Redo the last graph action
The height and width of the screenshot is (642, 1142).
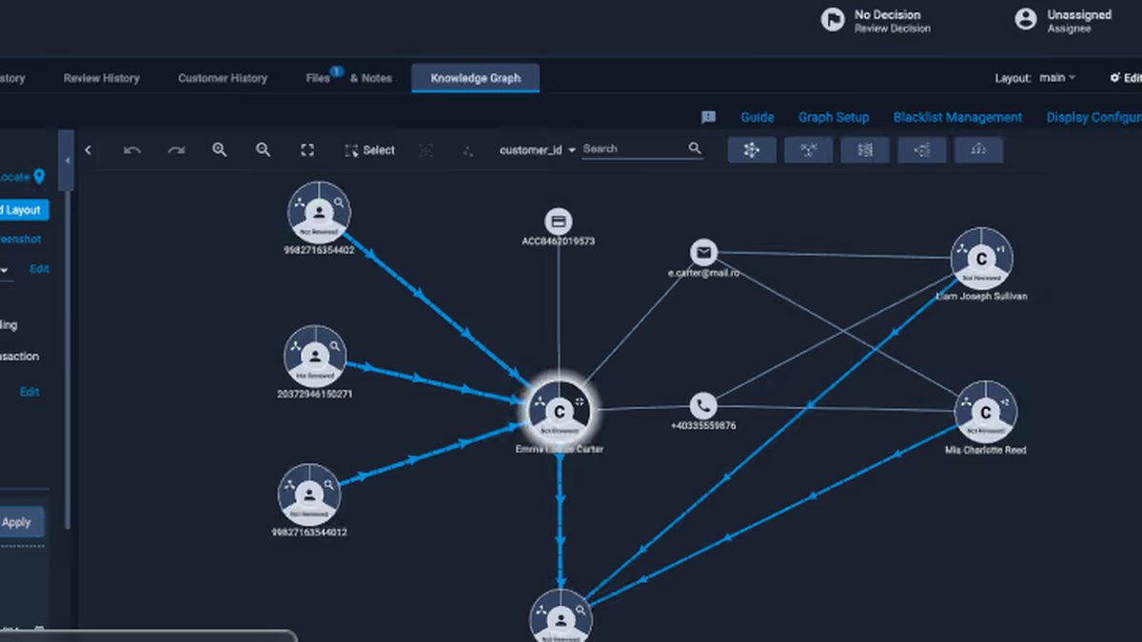coord(176,150)
